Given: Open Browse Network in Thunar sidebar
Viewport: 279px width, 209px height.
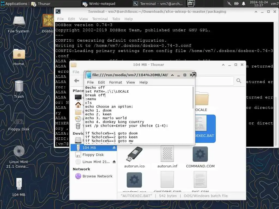Looking at the screenshot, I should point(94,176).
